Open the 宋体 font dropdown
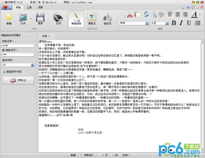The image size is (205, 158). (x=134, y=23)
